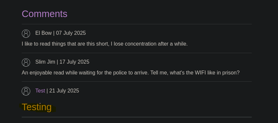Click the divider line below El Bow's comment

tap(137, 53)
